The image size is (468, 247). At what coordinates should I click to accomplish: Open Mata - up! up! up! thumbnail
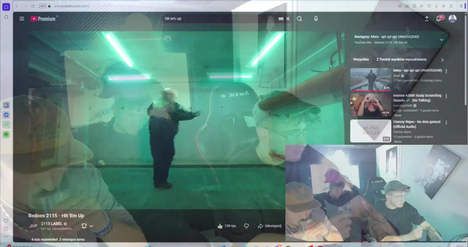(x=371, y=80)
